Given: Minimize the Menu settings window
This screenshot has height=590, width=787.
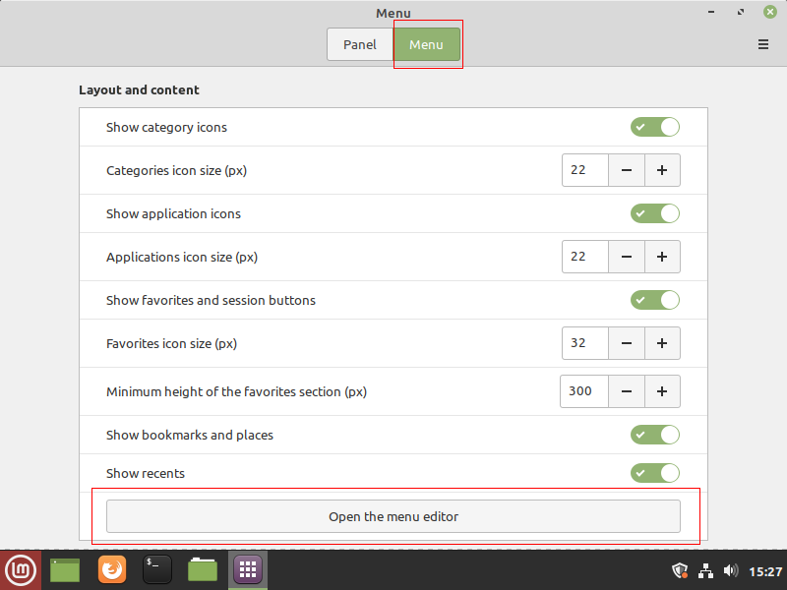Looking at the screenshot, I should click(711, 12).
